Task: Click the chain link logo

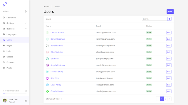Action: [x=5, y=4]
